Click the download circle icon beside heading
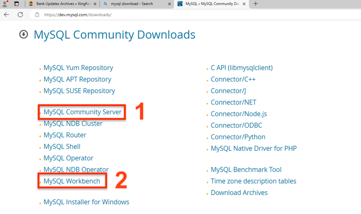Viewport: 361px width, 214px height. click(x=24, y=34)
